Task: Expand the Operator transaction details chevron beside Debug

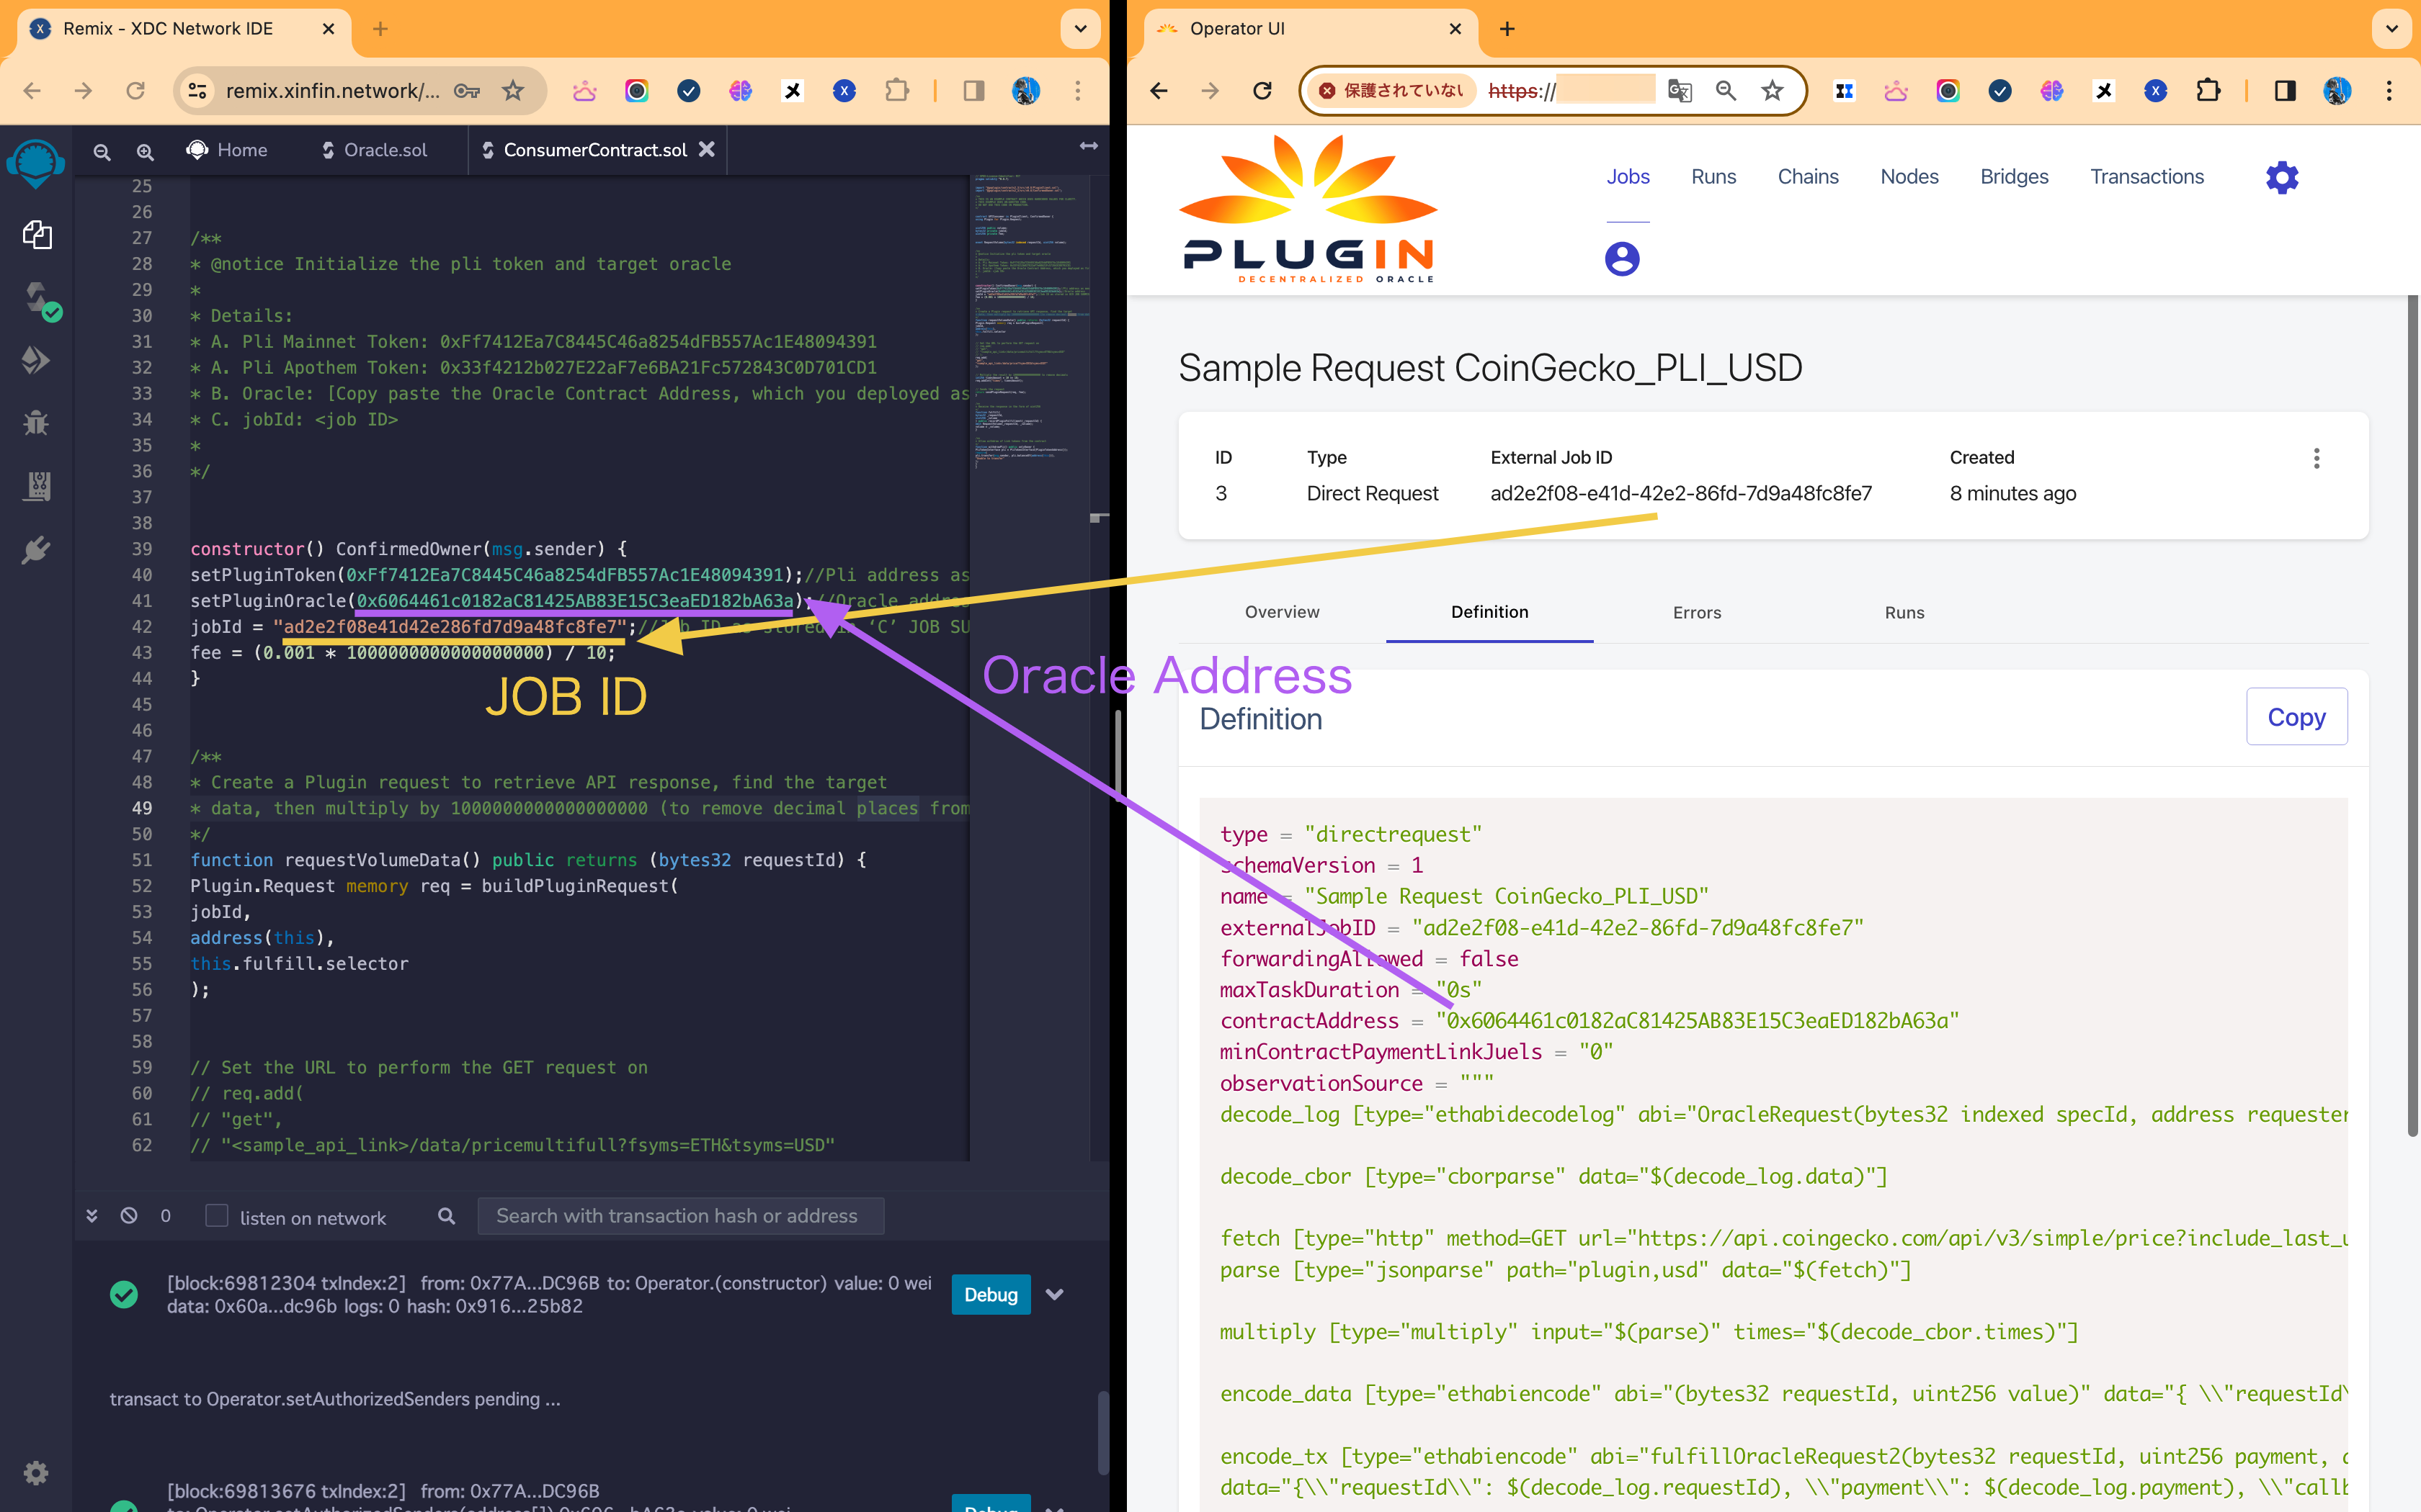Action: click(x=1056, y=1294)
